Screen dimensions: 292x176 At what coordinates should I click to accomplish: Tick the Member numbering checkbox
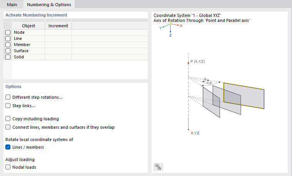click(8, 45)
